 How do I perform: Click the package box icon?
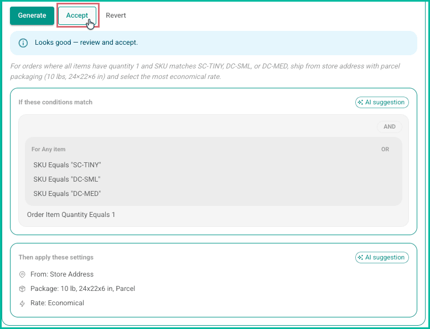point(22,289)
